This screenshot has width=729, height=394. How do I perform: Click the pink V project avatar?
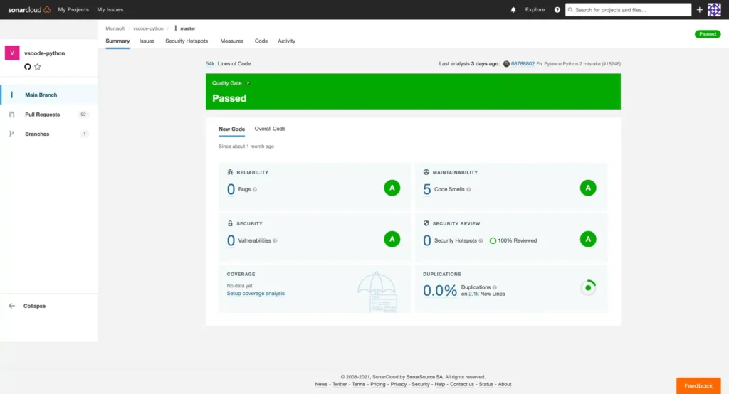(12, 53)
